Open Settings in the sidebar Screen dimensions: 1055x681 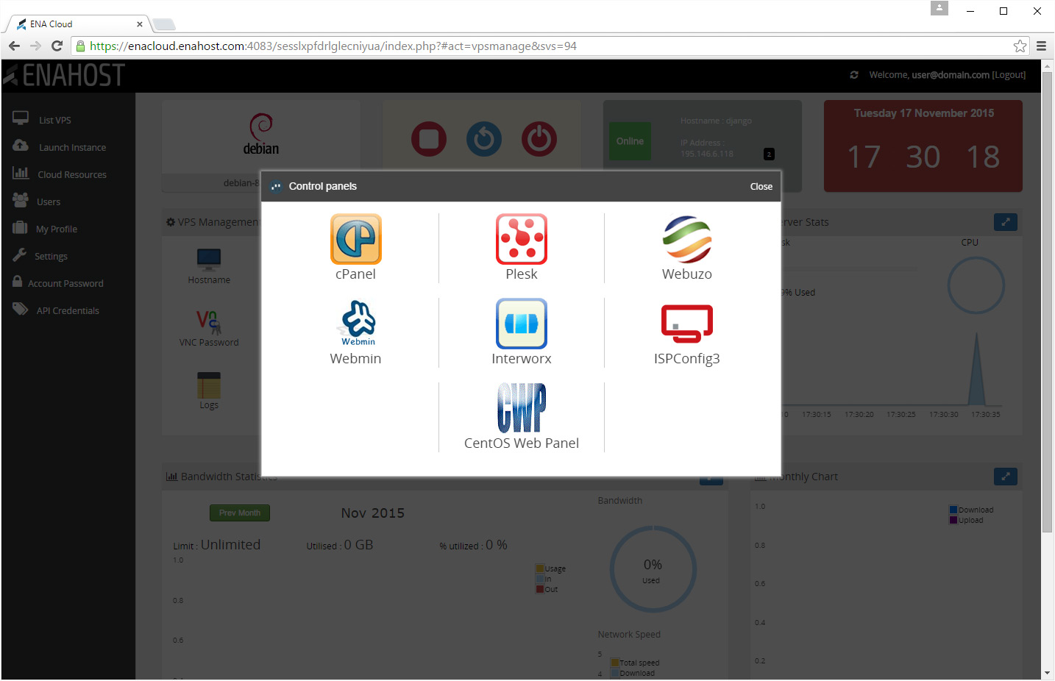pos(51,257)
